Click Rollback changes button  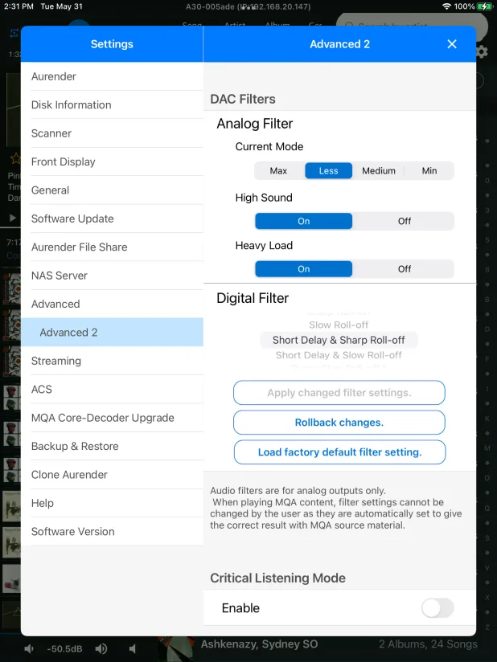(339, 423)
